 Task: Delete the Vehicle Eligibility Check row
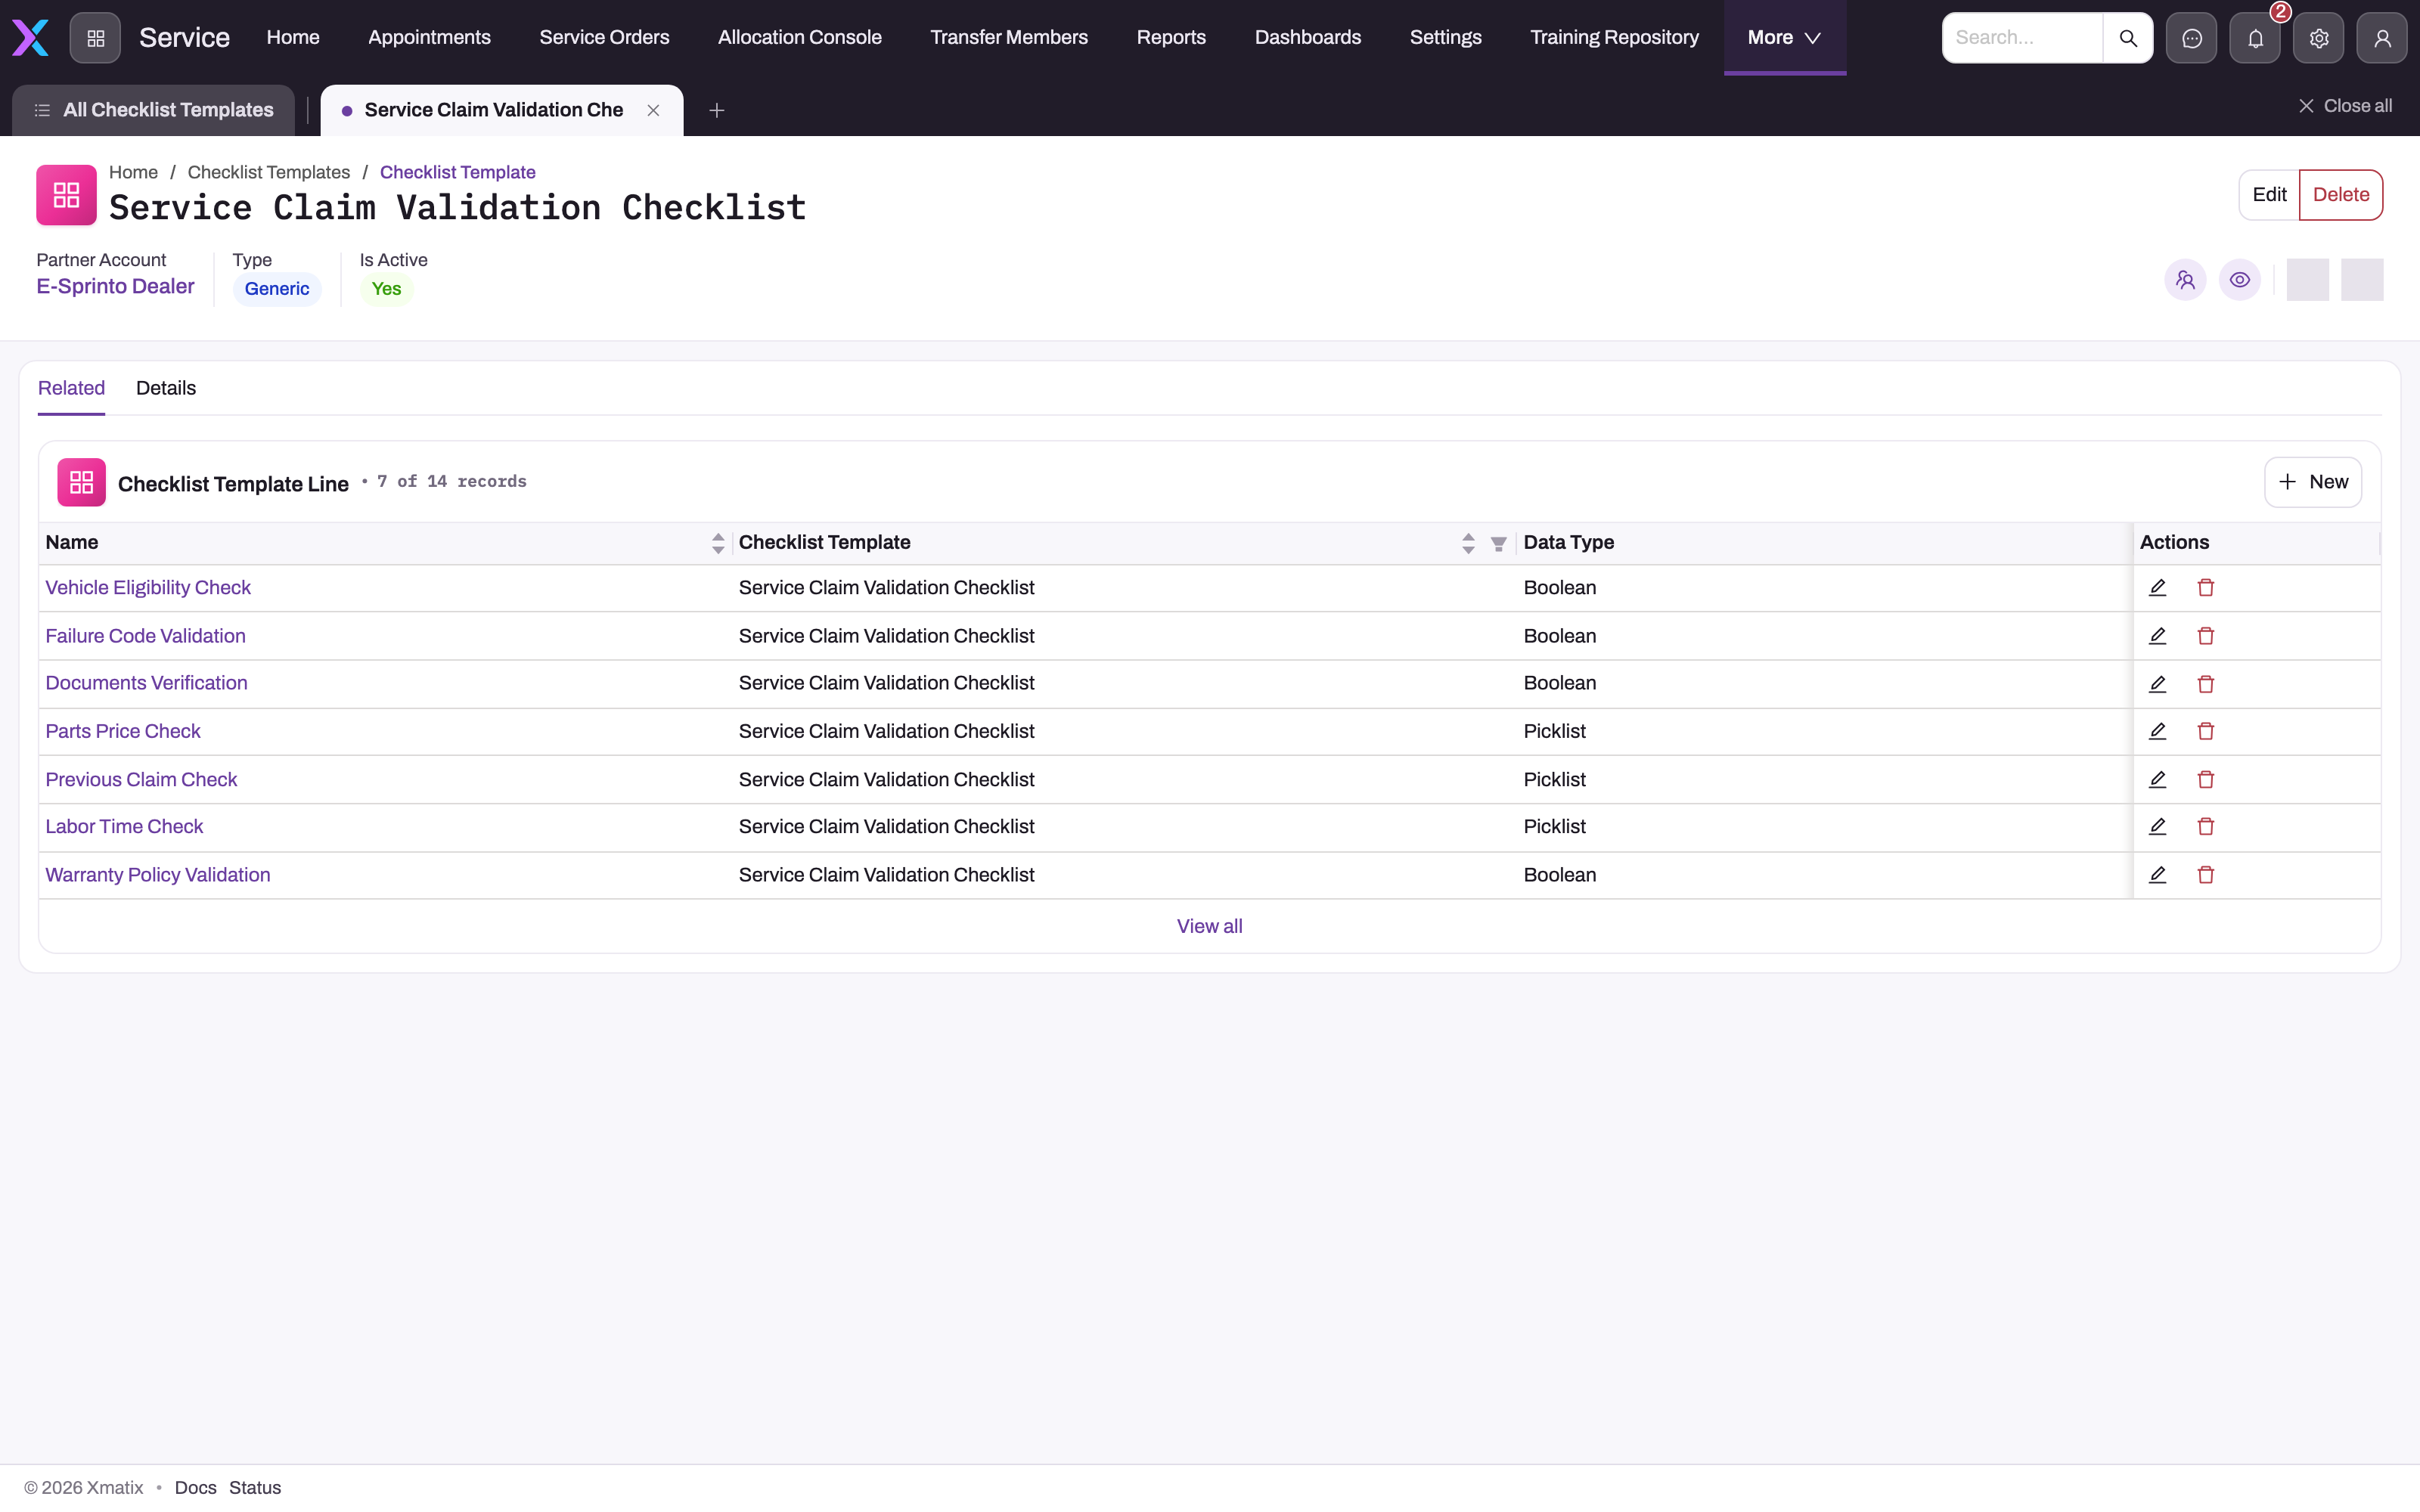(2206, 588)
